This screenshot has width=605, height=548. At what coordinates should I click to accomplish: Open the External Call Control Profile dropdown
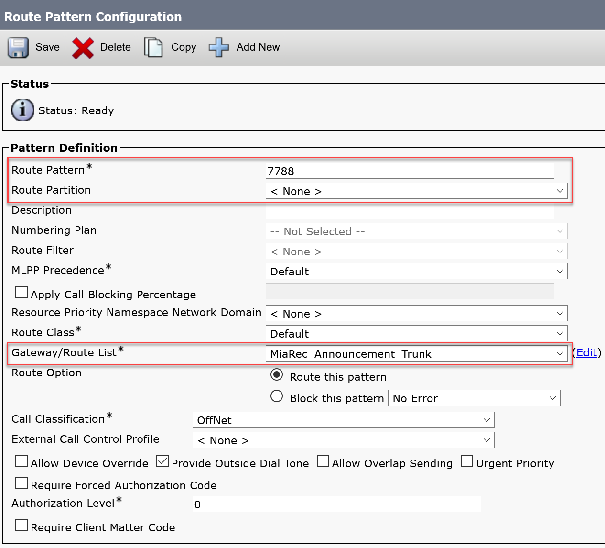click(x=343, y=440)
